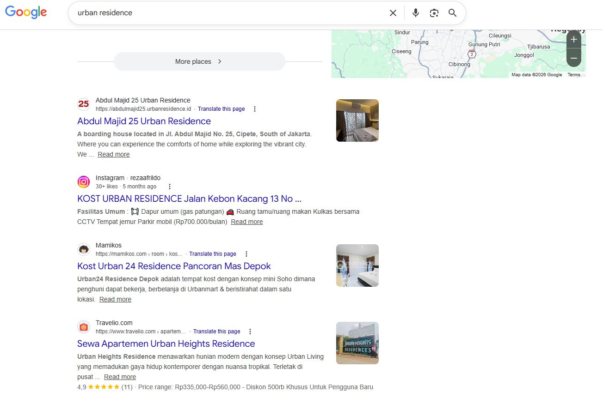Expand More places results

click(199, 61)
